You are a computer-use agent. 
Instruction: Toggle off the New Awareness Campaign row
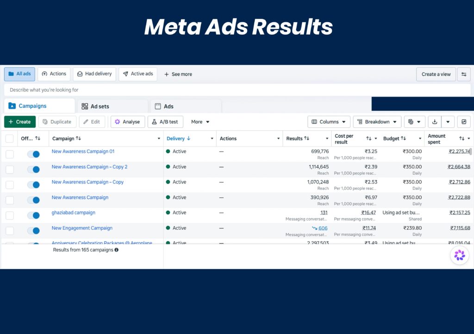[33, 200]
